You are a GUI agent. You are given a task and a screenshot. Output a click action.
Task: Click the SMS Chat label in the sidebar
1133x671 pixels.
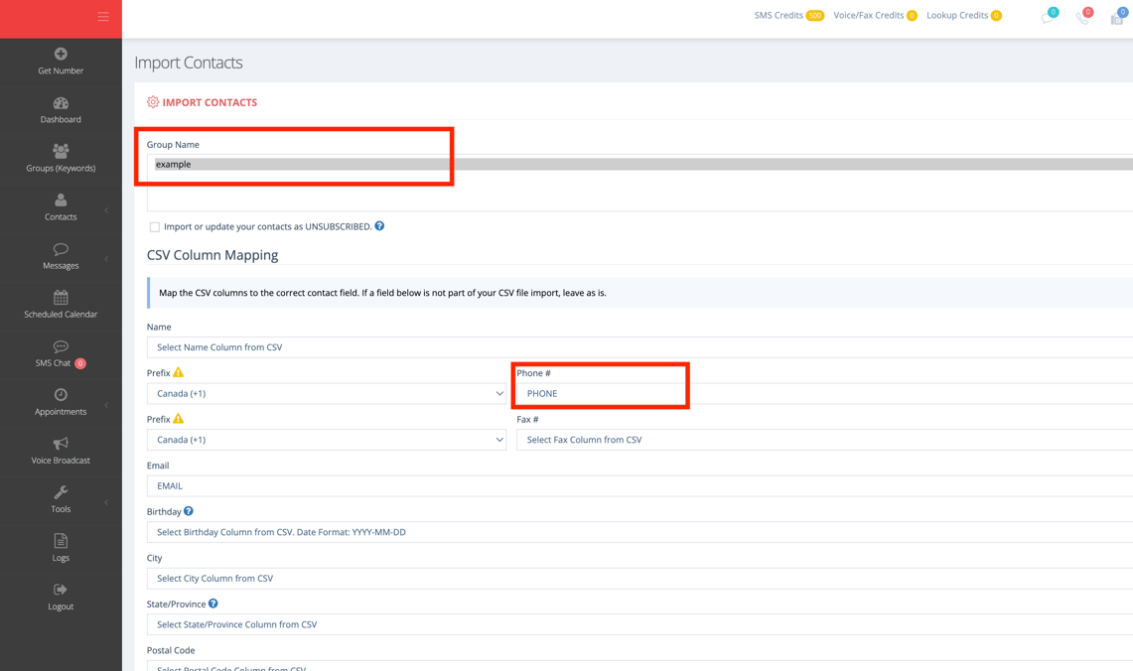[x=53, y=363]
